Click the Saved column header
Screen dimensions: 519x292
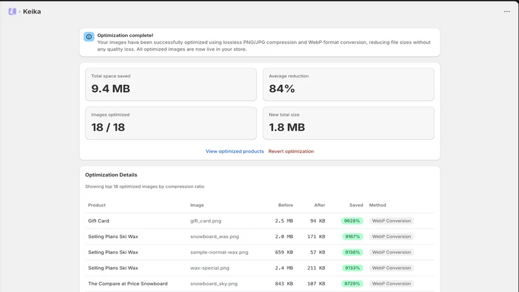click(x=356, y=205)
